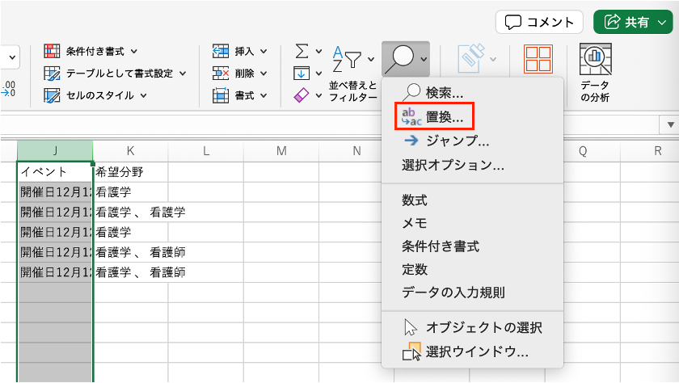Image resolution: width=679 pixels, height=383 pixels.
Task: Click the Selection Pane (選択ウインドウ) icon
Action: click(411, 351)
